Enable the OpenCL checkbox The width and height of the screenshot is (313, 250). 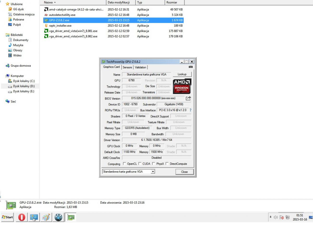124,164
